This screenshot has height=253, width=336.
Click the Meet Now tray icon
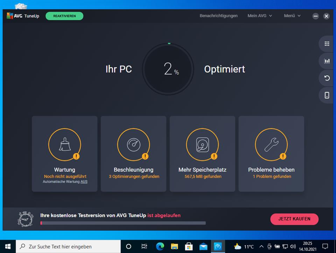coord(269,247)
